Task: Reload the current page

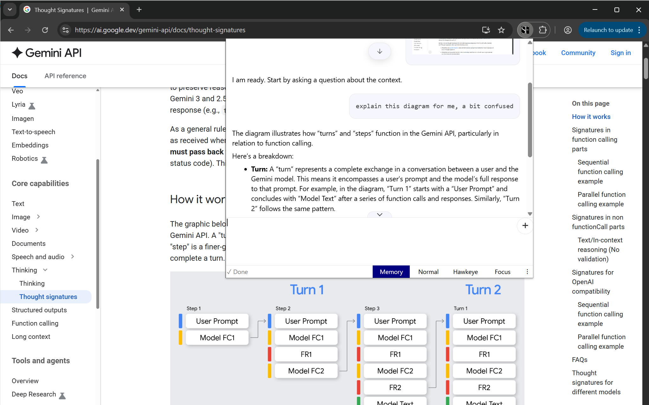Action: pyautogui.click(x=45, y=30)
